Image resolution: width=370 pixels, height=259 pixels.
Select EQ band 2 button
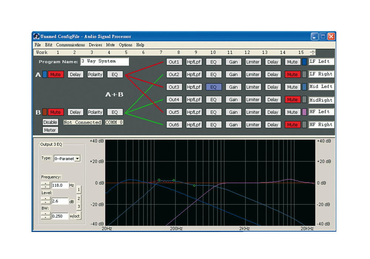[79, 198]
